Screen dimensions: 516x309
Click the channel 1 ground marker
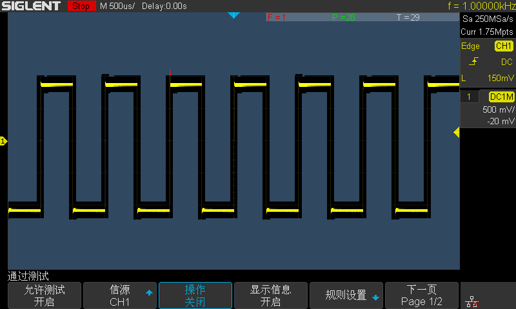pos(3,141)
